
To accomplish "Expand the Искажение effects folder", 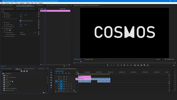I will point(2,85).
